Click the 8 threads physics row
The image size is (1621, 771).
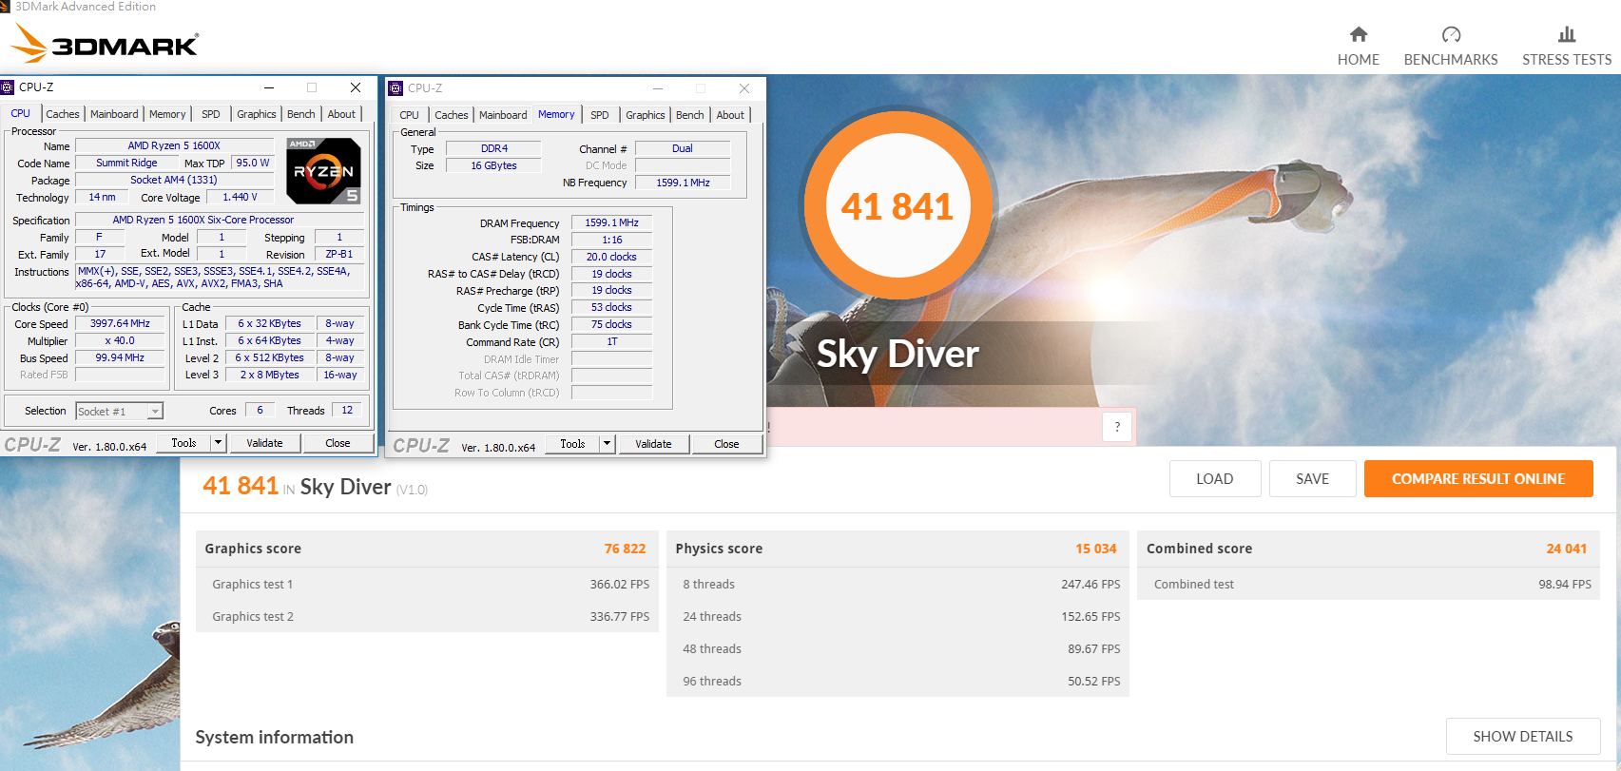click(897, 584)
